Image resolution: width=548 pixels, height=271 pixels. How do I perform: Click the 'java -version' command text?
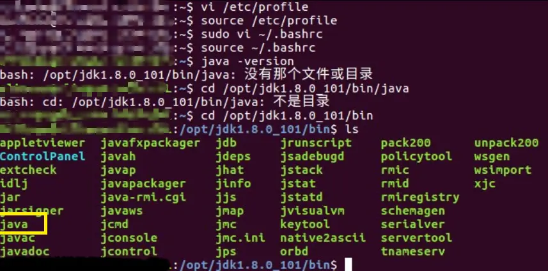coord(247,61)
